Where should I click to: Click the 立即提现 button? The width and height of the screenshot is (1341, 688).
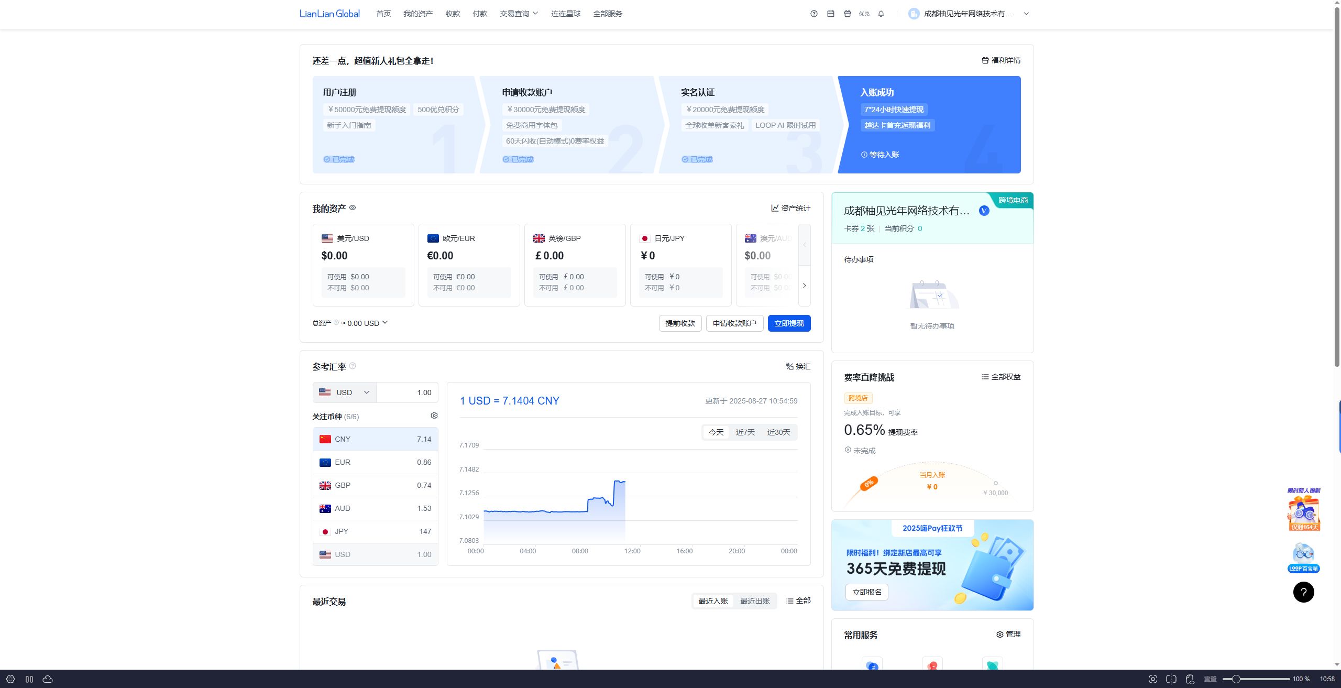tap(789, 323)
